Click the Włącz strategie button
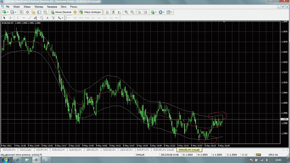 click(90, 12)
